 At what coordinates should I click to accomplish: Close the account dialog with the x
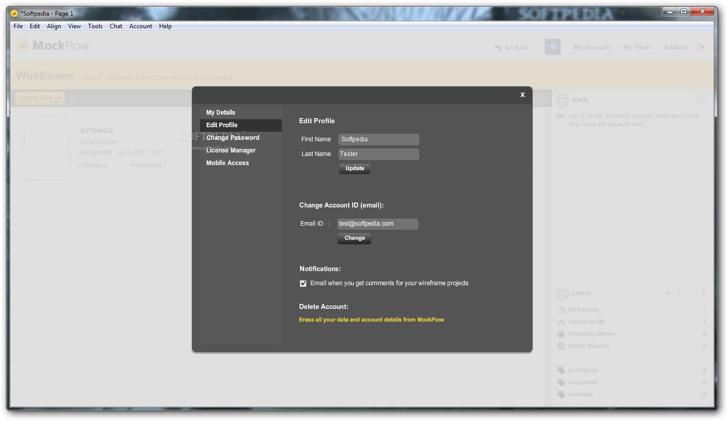click(522, 95)
